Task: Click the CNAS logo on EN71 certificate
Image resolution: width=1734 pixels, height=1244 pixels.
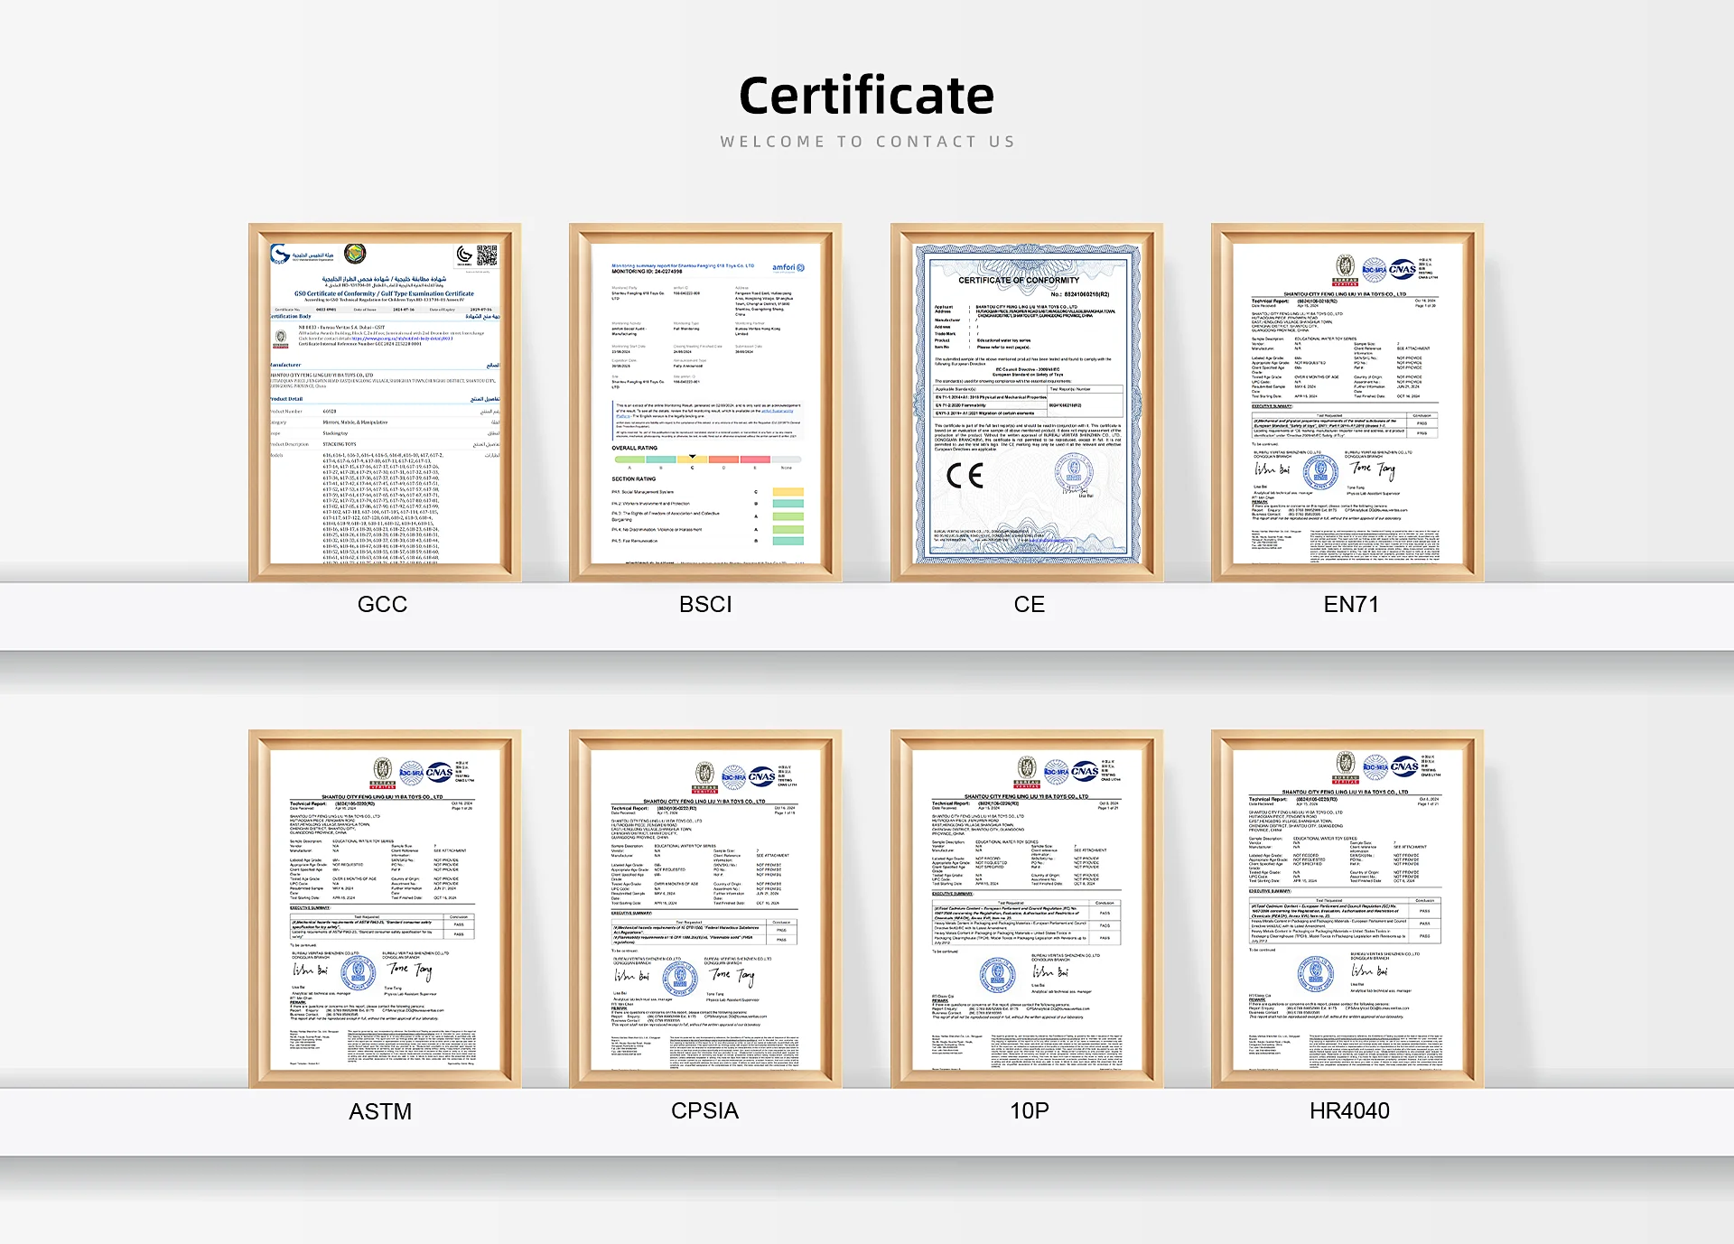Action: 1403,269
